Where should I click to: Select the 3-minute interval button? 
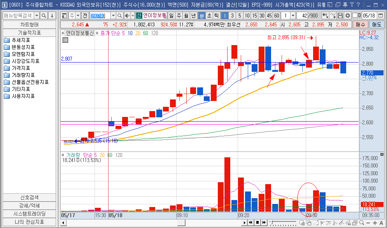pos(232,16)
